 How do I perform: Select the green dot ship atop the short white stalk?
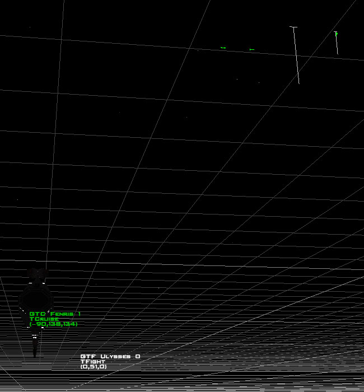coord(337,34)
